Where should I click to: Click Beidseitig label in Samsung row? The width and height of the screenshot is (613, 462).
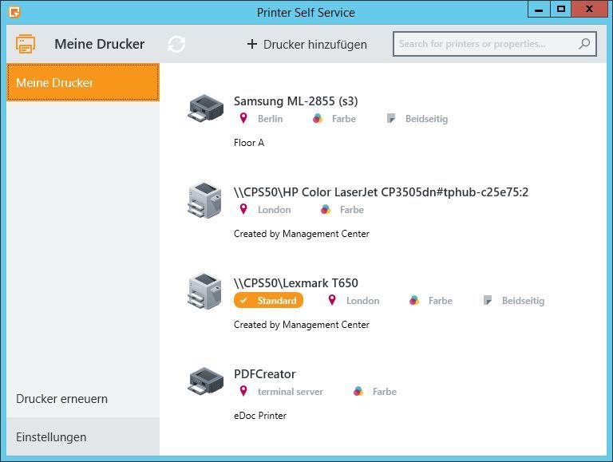pyautogui.click(x=426, y=118)
